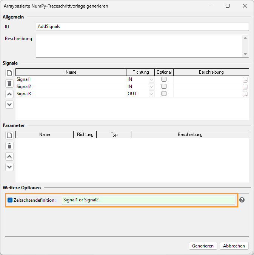This screenshot has height=255, width=254.
Task: Click the Abbrechen button
Action: (x=234, y=246)
